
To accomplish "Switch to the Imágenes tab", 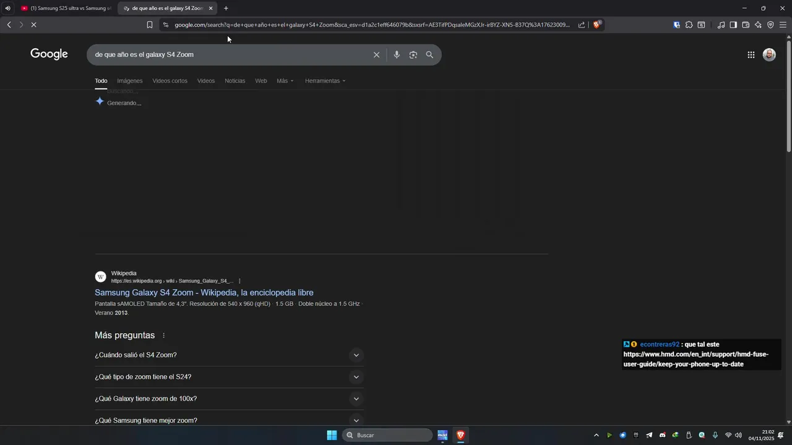I will pos(130,81).
